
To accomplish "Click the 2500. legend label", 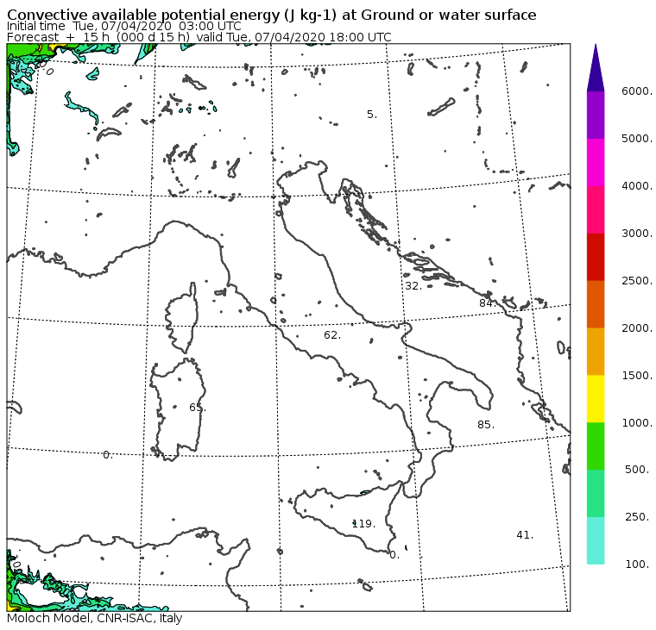I will tap(636, 280).
